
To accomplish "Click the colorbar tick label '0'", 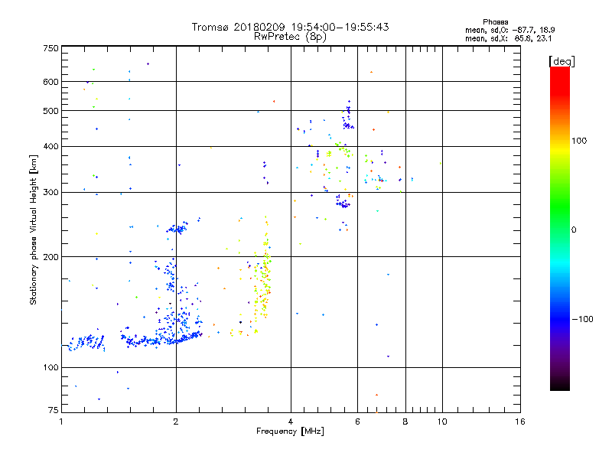I will 574,230.
